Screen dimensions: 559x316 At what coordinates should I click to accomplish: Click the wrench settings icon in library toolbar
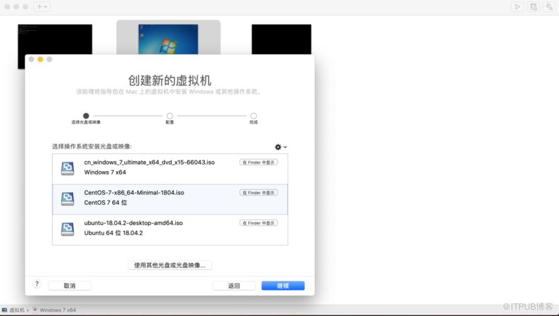pyautogui.click(x=549, y=6)
